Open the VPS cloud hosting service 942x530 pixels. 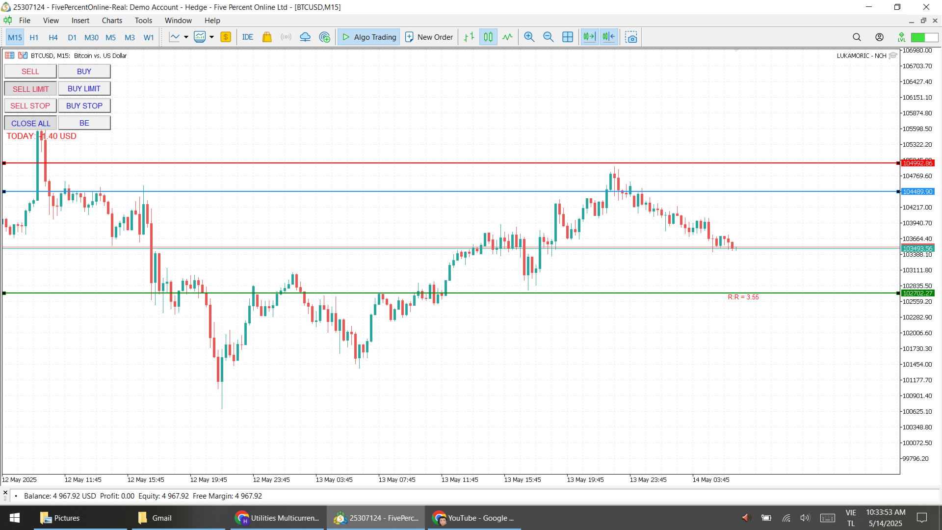tap(305, 37)
